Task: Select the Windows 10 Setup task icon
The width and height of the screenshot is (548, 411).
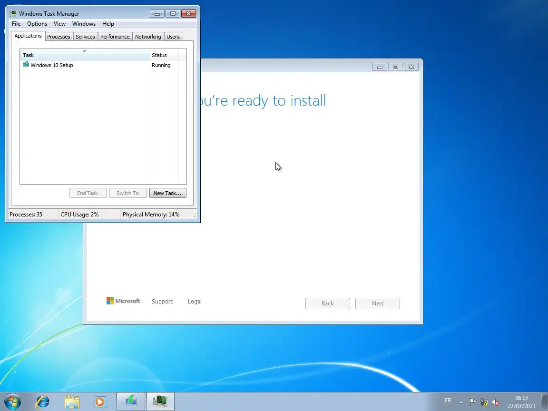Action: pos(26,64)
